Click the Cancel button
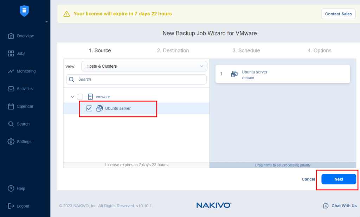Viewport: 360px width, 217px height. [x=308, y=179]
